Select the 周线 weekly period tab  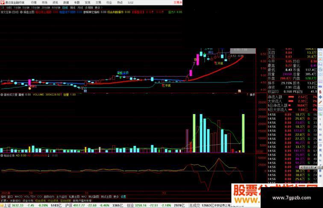pos(73,8)
